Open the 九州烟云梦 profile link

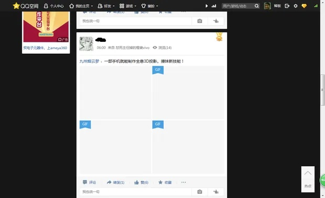pyautogui.click(x=89, y=61)
